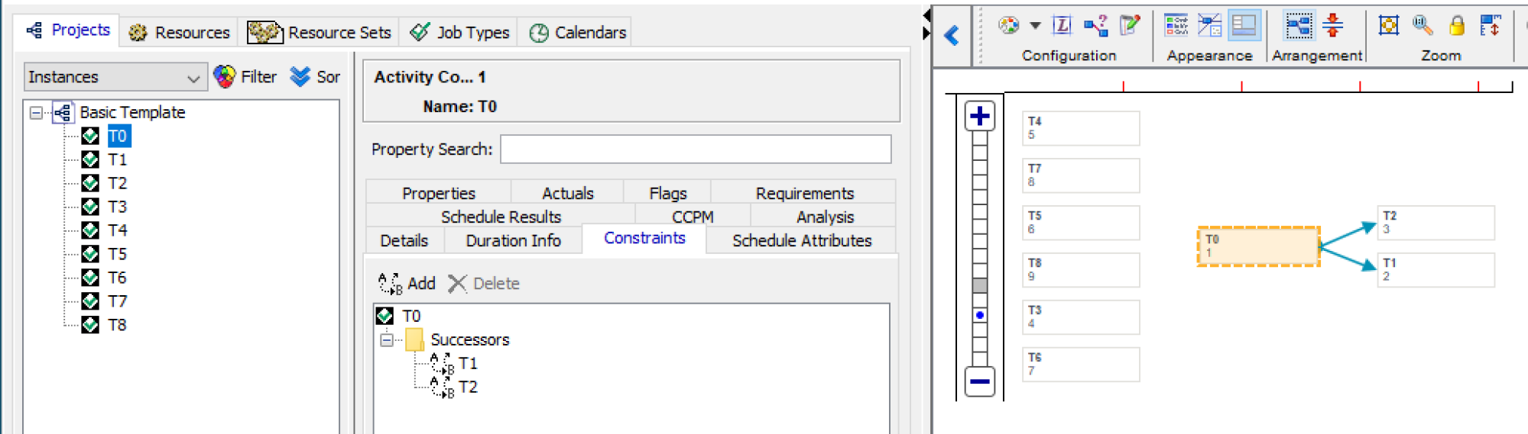Screen dimensions: 1528x434
Task: Collapse the Successors folder
Action: point(387,340)
